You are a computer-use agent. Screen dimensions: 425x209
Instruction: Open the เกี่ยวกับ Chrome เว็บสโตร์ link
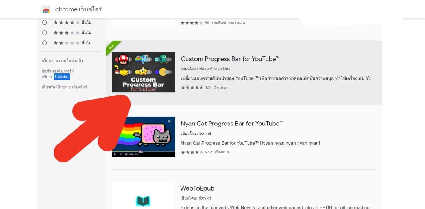64,87
